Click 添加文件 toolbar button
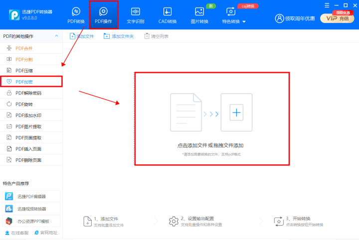Viewport: 359px width, 240px height. pyautogui.click(x=82, y=36)
